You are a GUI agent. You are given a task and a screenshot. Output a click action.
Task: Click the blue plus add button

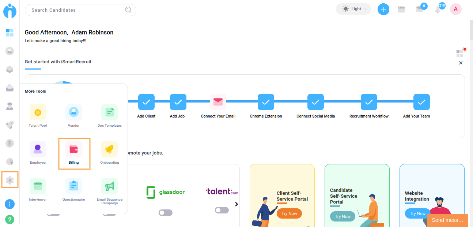(x=383, y=10)
